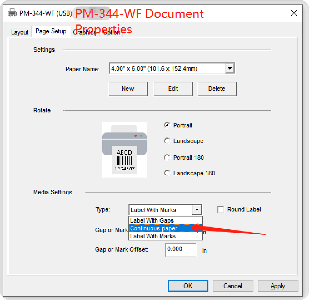This screenshot has height=300, width=309.
Task: Click the Gap or Mark Offset label
Action: click(122, 249)
